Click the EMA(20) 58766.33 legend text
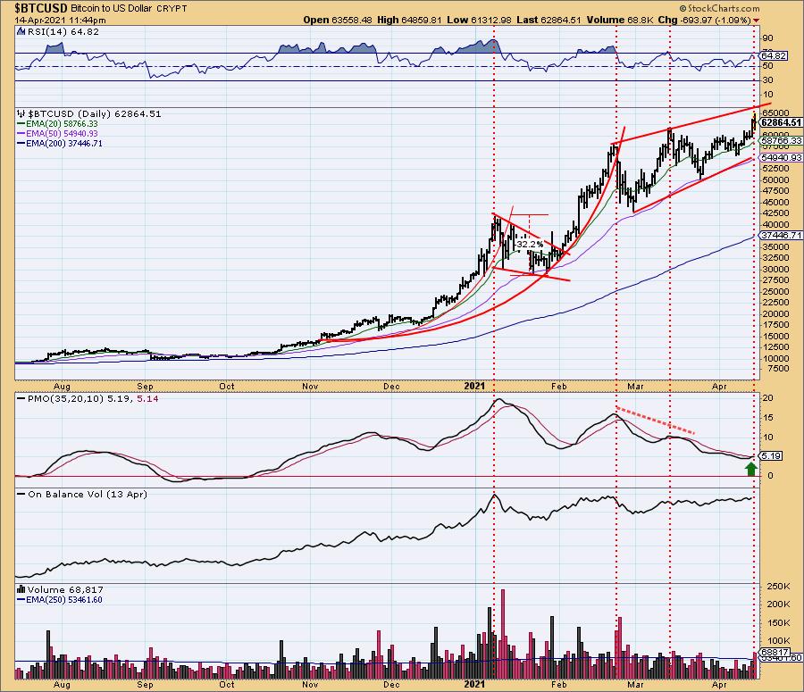Viewport: 804px width, 692px height. tap(62, 124)
